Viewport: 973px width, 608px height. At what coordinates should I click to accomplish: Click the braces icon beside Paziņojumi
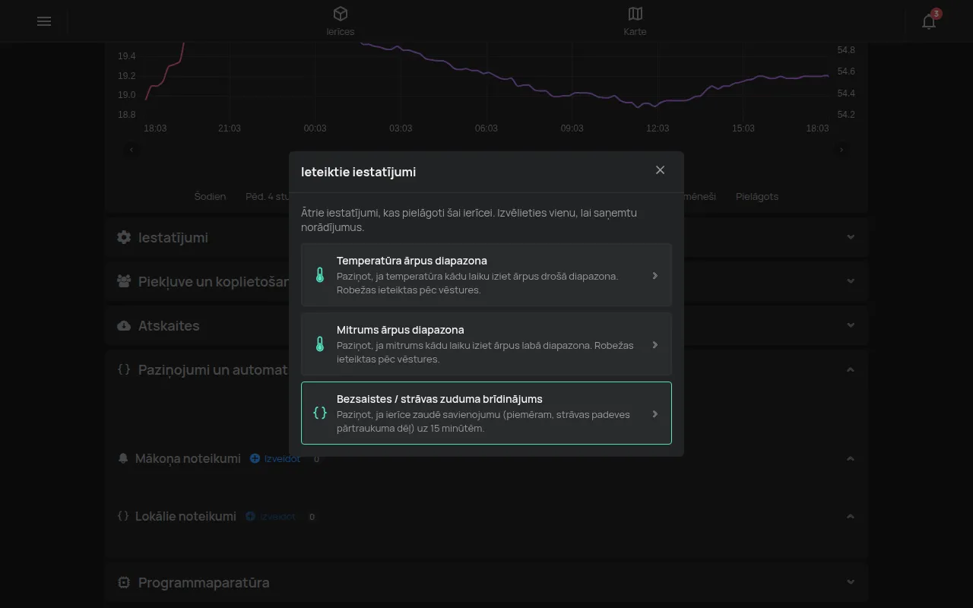point(124,369)
